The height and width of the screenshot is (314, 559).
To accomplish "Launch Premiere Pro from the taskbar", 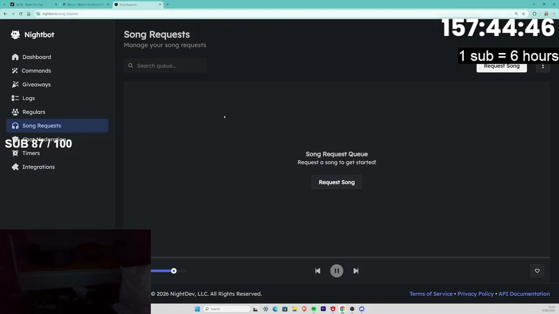I will coord(323,309).
